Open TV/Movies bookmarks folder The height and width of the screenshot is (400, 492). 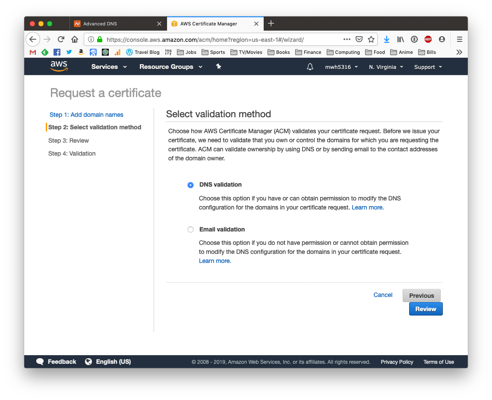pos(246,52)
